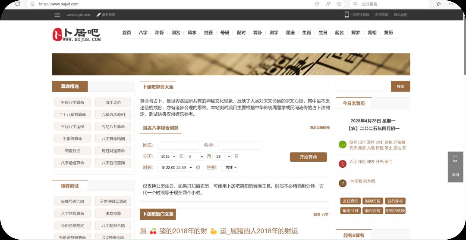The height and width of the screenshot is (240, 466).
Task: Select 黄历 in the navigation menu
Action: (388, 33)
